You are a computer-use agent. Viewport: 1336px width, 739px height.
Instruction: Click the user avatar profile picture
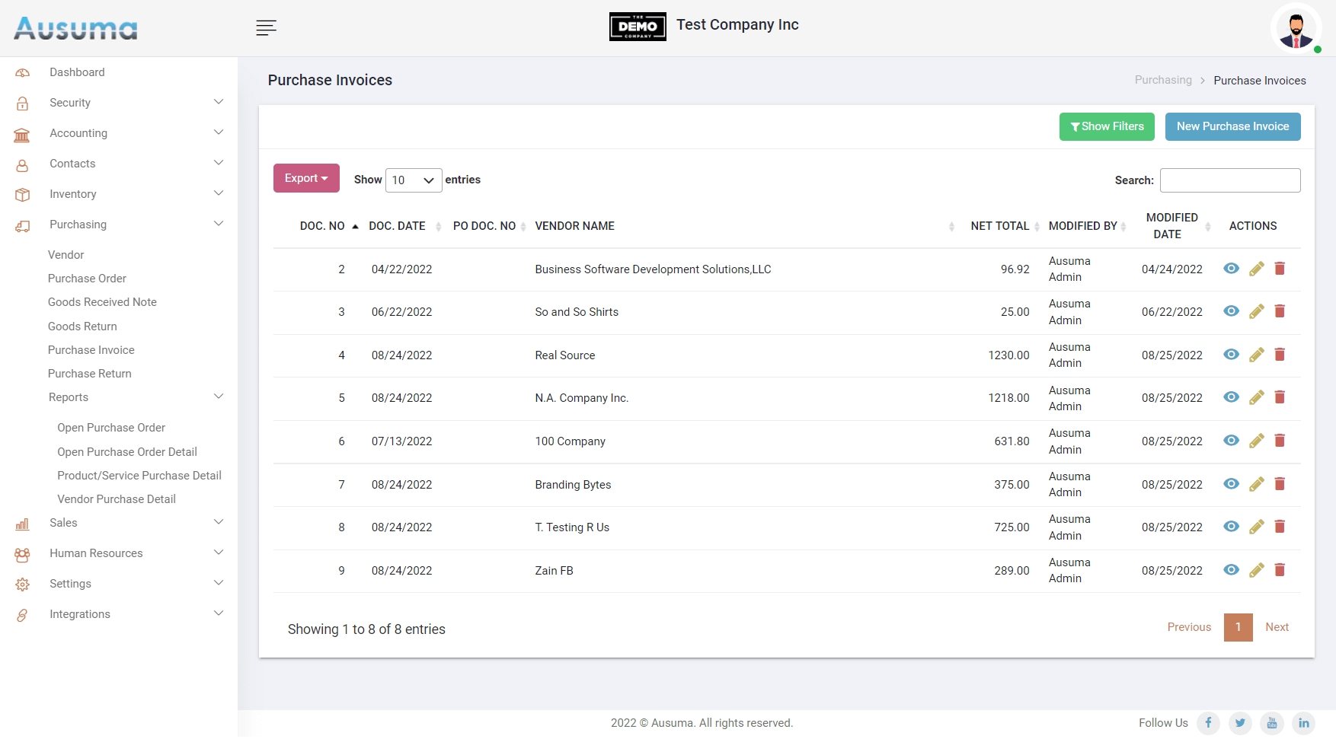coord(1296,29)
